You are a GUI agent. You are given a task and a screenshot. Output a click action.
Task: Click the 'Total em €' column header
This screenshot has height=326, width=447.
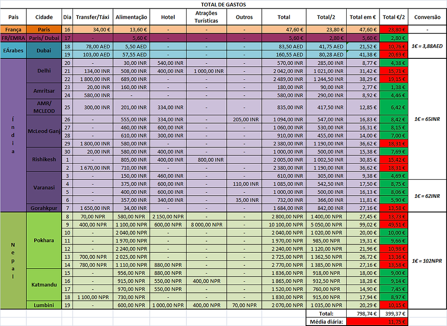[363, 17]
